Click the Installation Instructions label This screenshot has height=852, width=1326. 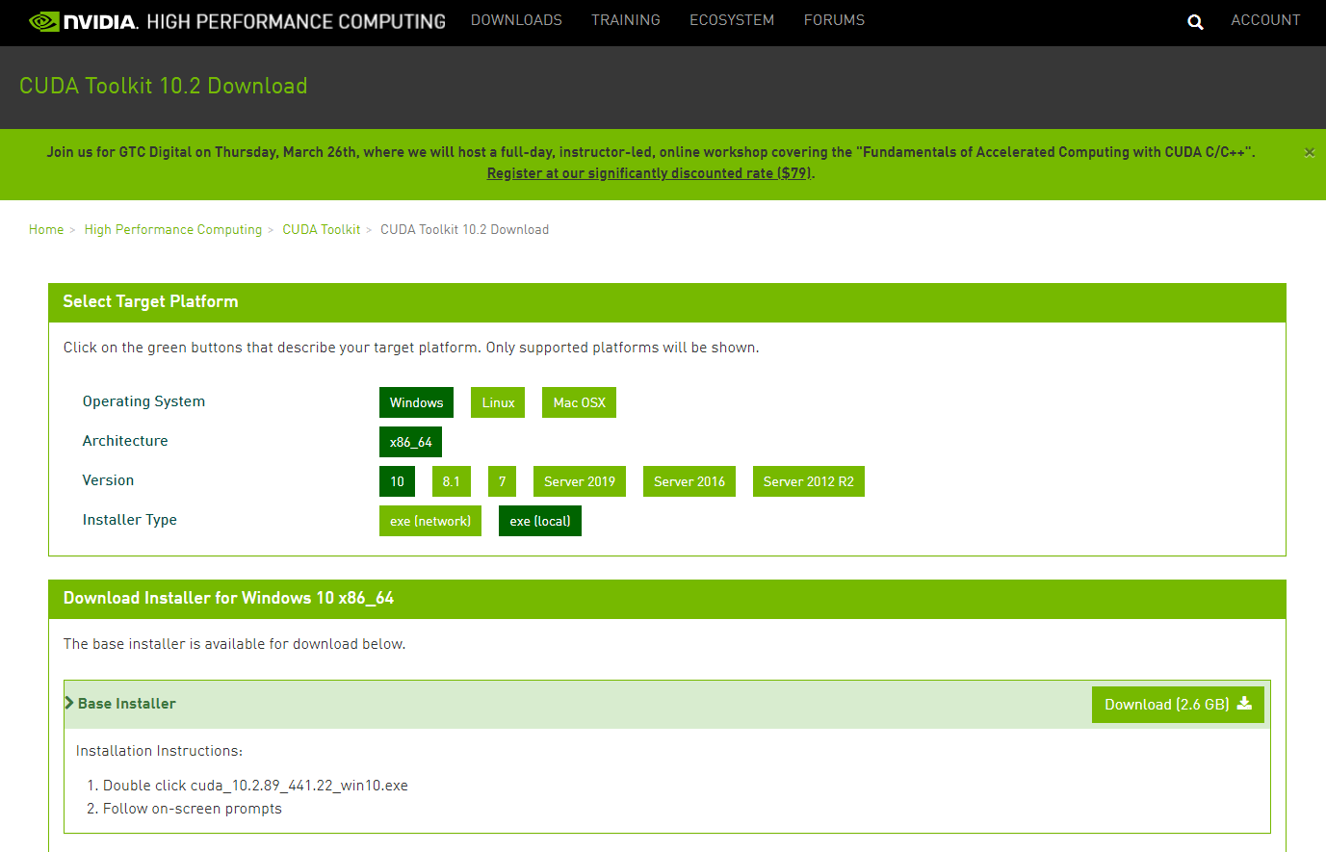(159, 751)
